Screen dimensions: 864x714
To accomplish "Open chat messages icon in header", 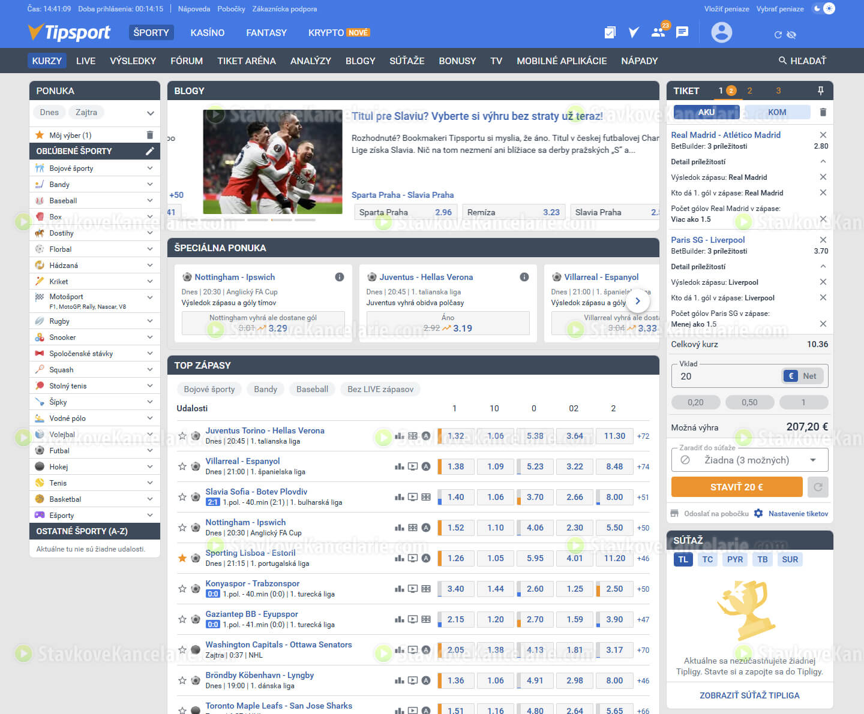I will (x=682, y=32).
